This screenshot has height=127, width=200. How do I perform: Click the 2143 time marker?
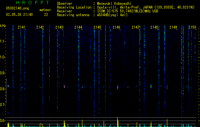coord(59,27)
